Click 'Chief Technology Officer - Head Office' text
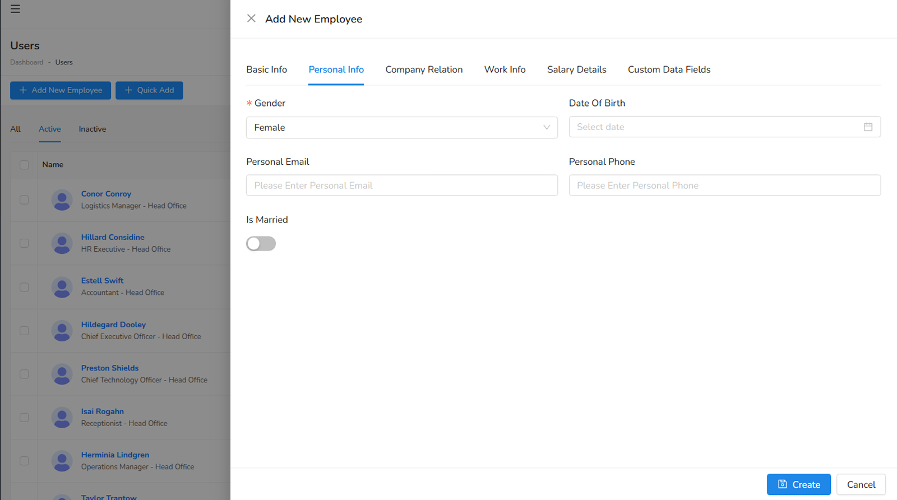This screenshot has height=500, width=897. click(x=145, y=380)
